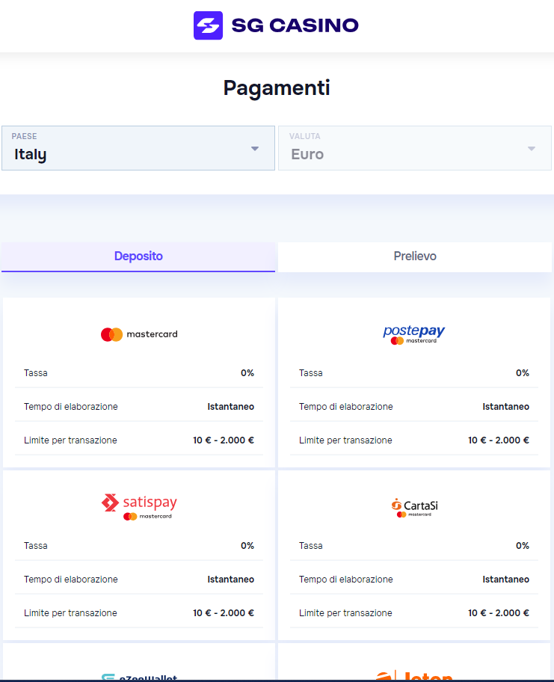554x682 pixels.
Task: Click the 0% fee value in Postepay card
Action: pos(523,373)
